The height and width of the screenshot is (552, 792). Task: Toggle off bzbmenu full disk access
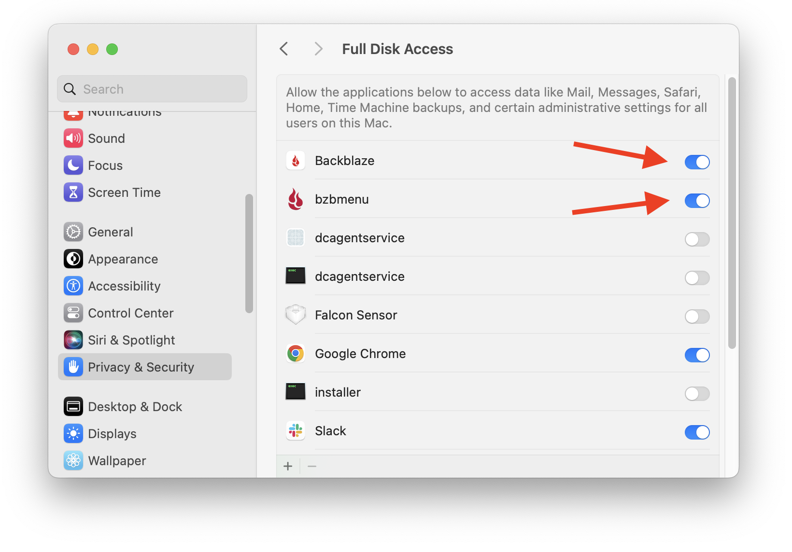(697, 201)
